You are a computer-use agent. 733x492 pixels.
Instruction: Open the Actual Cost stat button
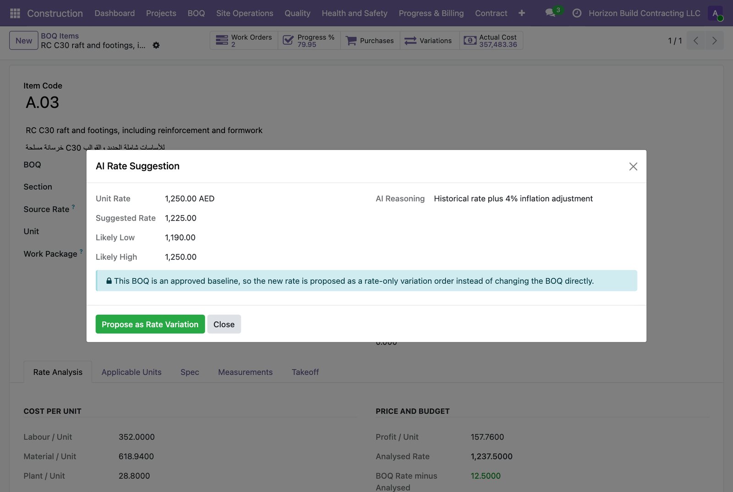491,41
